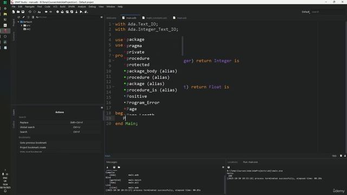Image resolution: width=347 pixels, height=195 pixels.
Task: Click the notification bell in taskbar
Action: 5,191
